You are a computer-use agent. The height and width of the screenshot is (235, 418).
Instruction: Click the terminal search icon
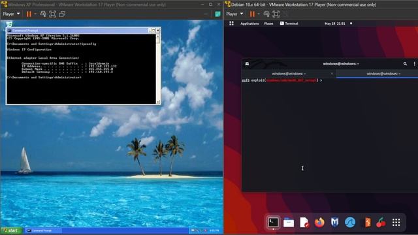pos(405,64)
